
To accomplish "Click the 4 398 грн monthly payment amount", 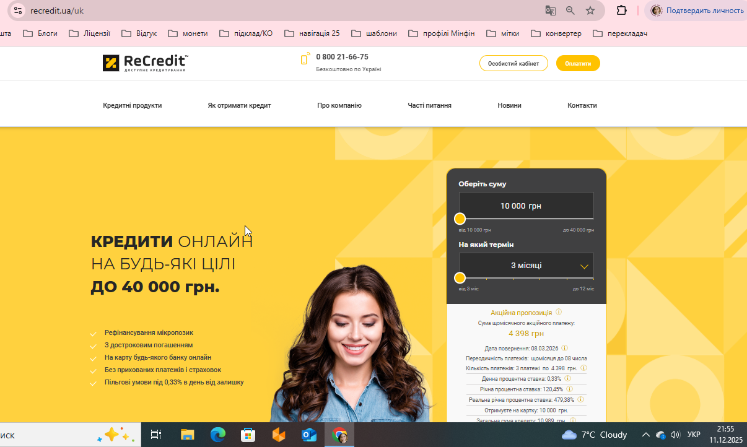I will (526, 333).
